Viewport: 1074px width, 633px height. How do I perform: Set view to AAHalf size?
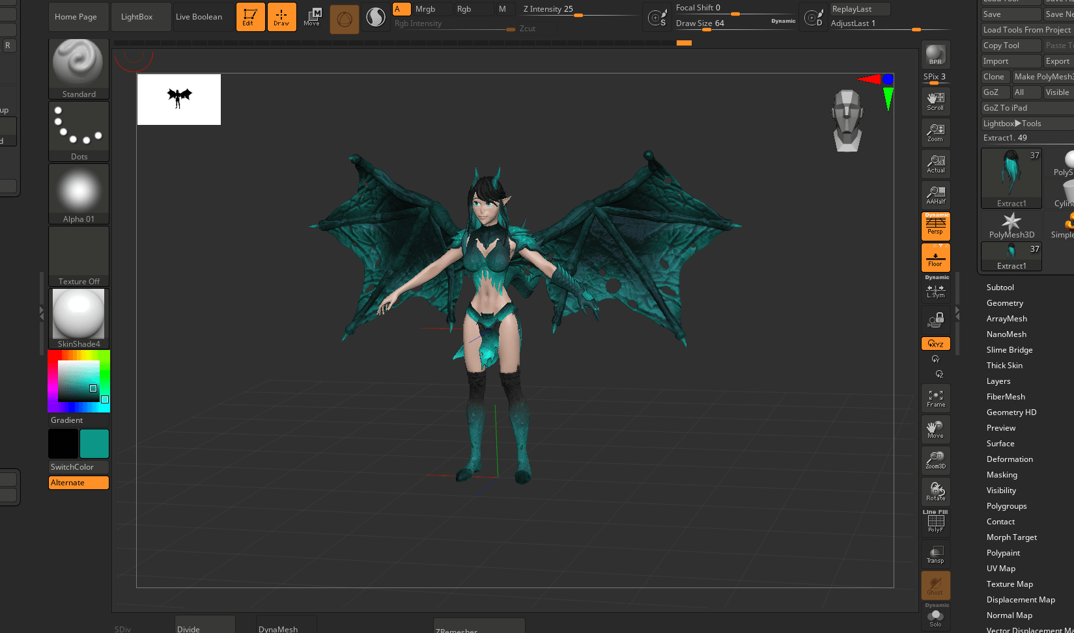[936, 195]
